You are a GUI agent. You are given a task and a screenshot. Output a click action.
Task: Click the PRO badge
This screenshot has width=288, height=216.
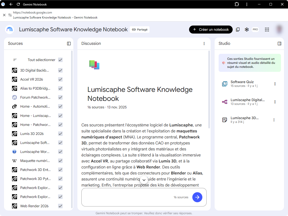255,29
